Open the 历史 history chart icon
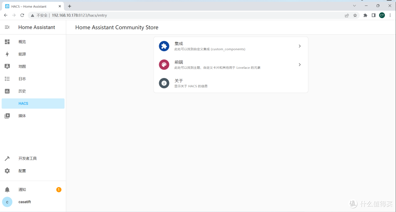The image size is (396, 212). point(7,91)
